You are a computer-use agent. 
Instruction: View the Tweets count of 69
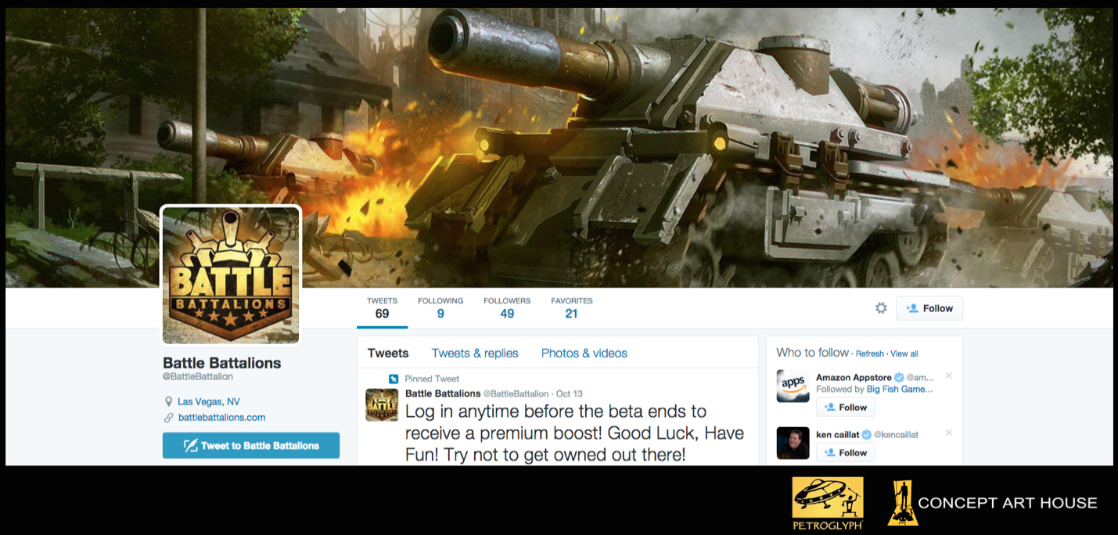click(x=382, y=308)
